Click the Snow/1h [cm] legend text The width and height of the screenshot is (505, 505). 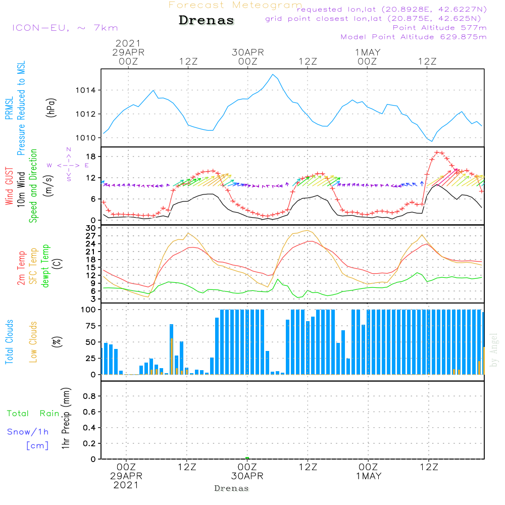(x=28, y=438)
